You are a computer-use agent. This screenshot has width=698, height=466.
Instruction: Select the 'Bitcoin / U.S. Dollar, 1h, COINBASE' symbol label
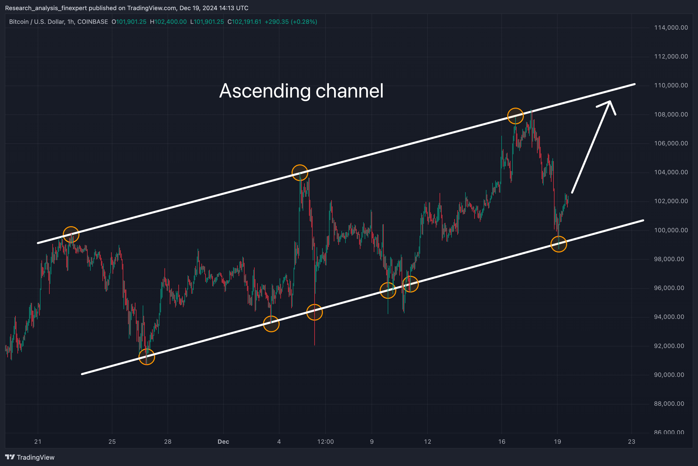point(58,22)
